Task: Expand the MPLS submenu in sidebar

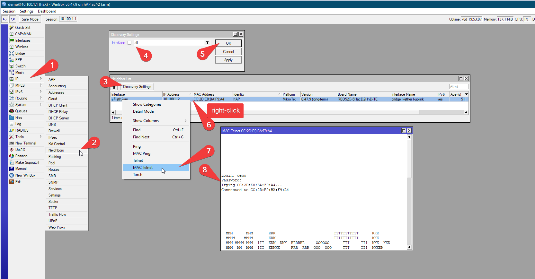Action: coord(41,85)
